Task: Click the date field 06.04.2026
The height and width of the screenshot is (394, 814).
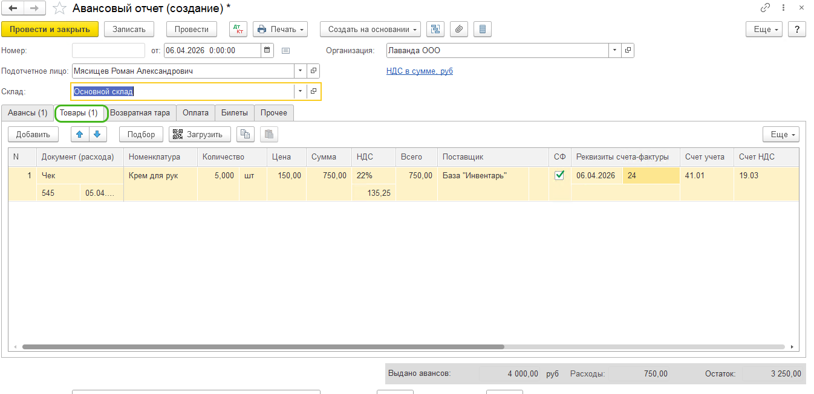Action: tap(212, 51)
